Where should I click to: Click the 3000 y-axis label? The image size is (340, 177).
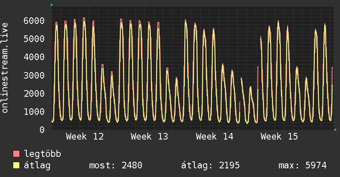[x=34, y=75]
